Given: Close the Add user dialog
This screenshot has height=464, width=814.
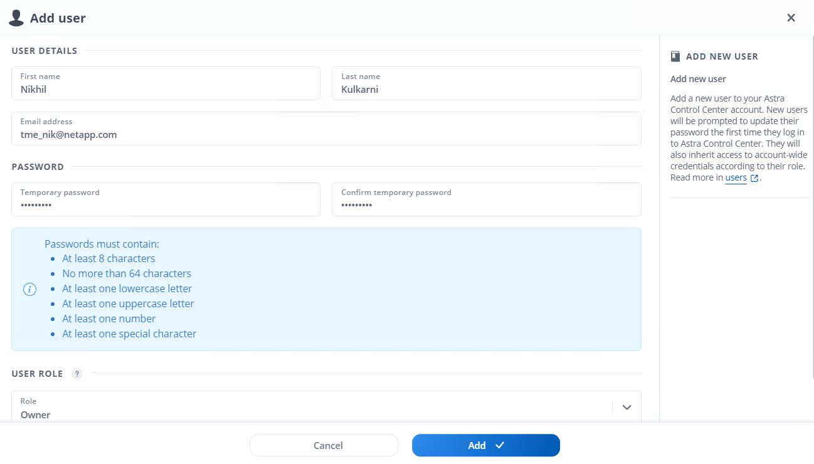Looking at the screenshot, I should click(x=791, y=18).
